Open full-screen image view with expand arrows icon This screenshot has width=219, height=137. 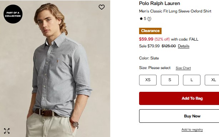(x=7, y=131)
